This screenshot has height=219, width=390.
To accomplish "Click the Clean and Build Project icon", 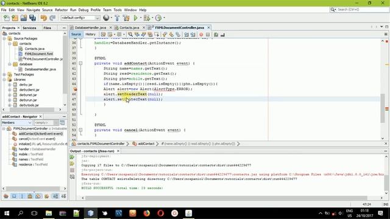I will 126,18.
